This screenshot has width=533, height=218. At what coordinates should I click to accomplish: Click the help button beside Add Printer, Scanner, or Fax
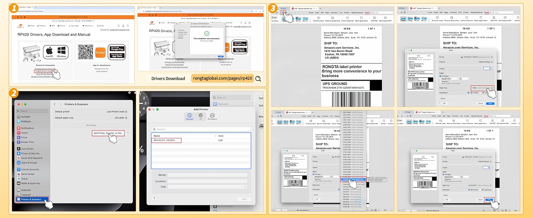tap(127, 133)
